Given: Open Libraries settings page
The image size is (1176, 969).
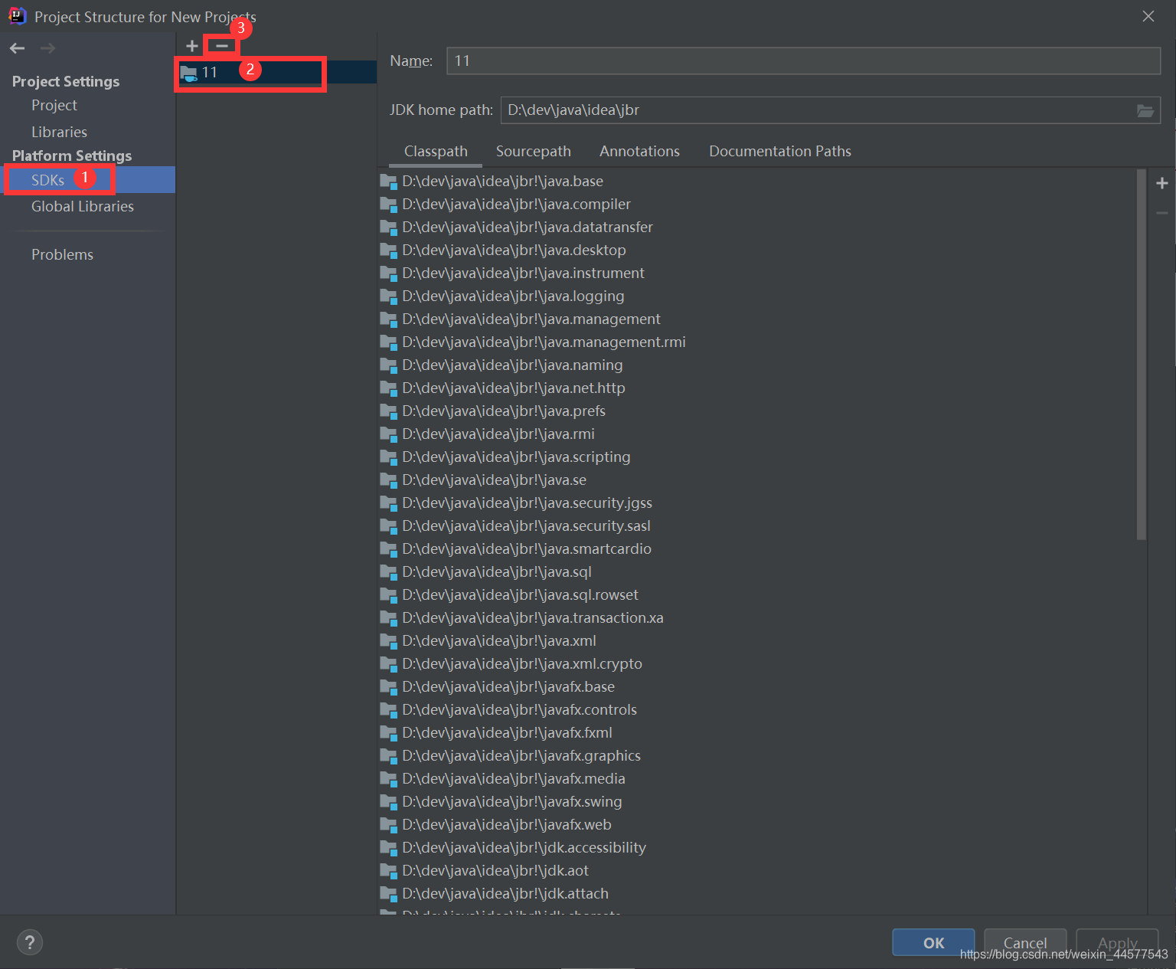Looking at the screenshot, I should (x=59, y=132).
